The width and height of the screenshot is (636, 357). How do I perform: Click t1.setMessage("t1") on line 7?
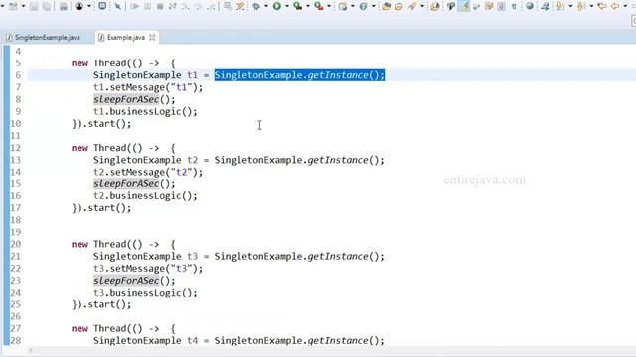tap(148, 87)
